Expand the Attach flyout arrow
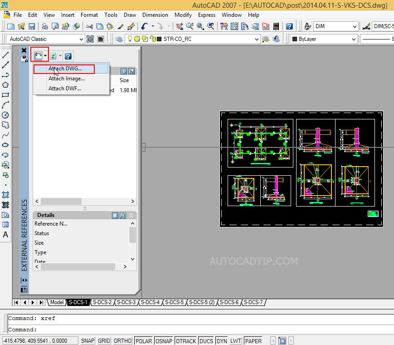The image size is (394, 345). click(x=45, y=56)
